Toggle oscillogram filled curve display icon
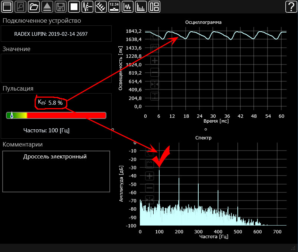This screenshot has width=298, height=252. pos(155,48)
